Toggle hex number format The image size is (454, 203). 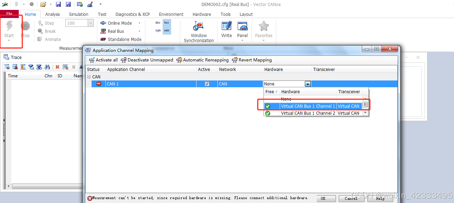click(167, 23)
